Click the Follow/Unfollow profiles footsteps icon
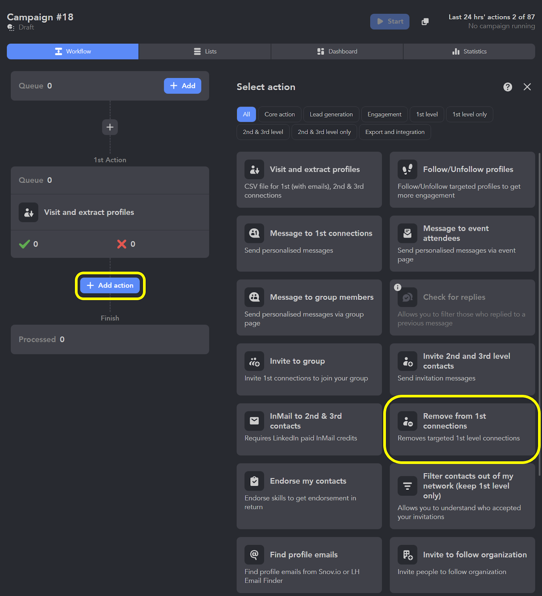 [407, 169]
